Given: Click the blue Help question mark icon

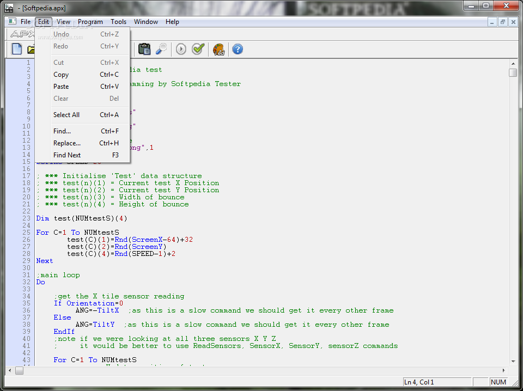Looking at the screenshot, I should pyautogui.click(x=238, y=49).
